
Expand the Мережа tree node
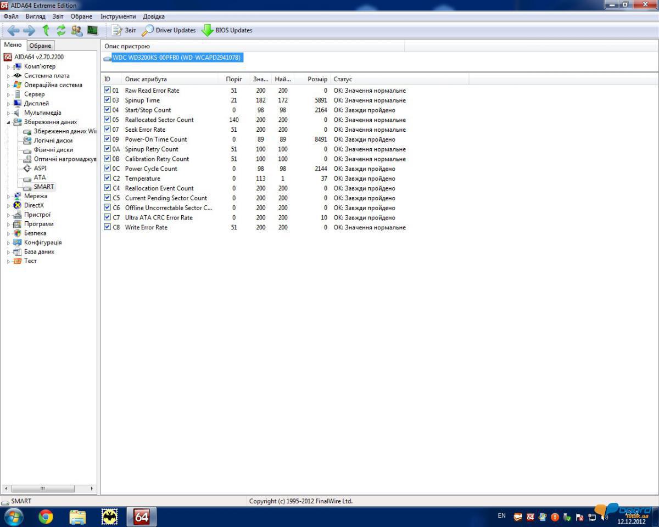[x=8, y=197]
